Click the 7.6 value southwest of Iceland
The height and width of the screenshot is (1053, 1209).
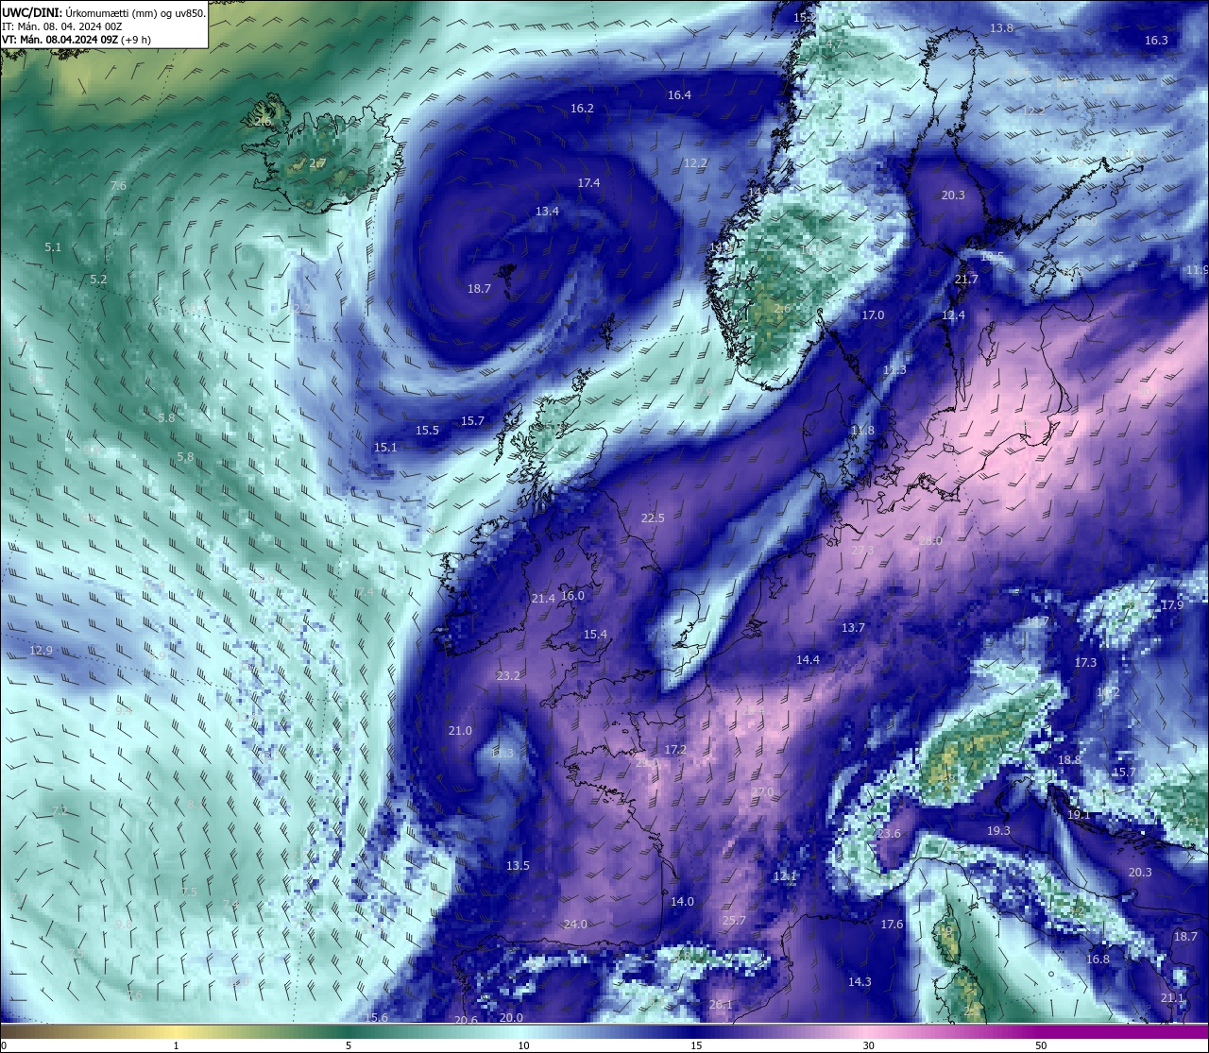point(118,186)
